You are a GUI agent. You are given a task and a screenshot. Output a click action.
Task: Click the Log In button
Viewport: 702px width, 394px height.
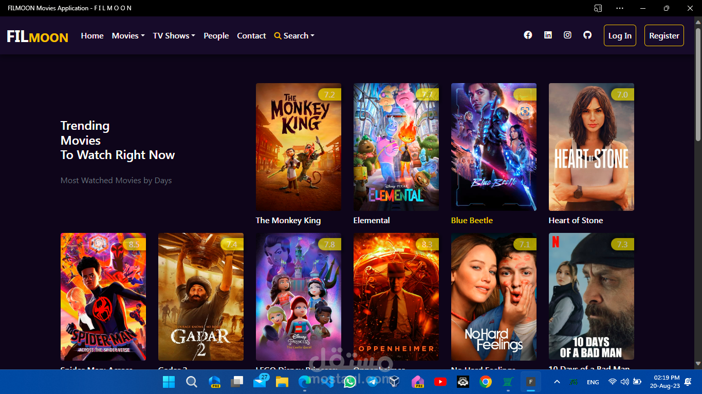620,35
